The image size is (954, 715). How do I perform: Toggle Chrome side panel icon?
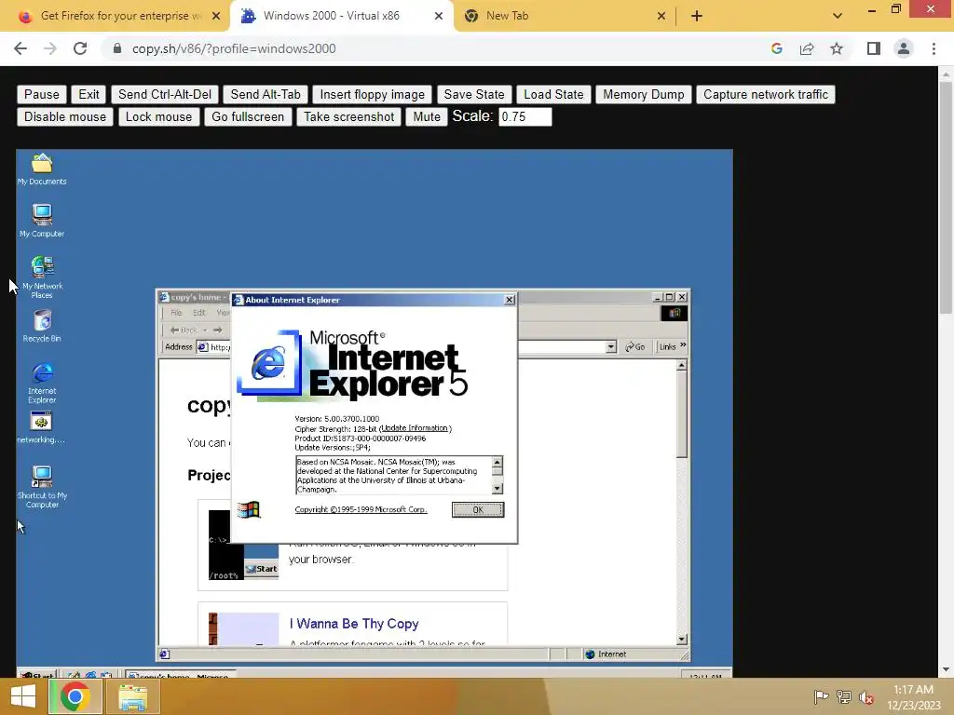click(874, 48)
